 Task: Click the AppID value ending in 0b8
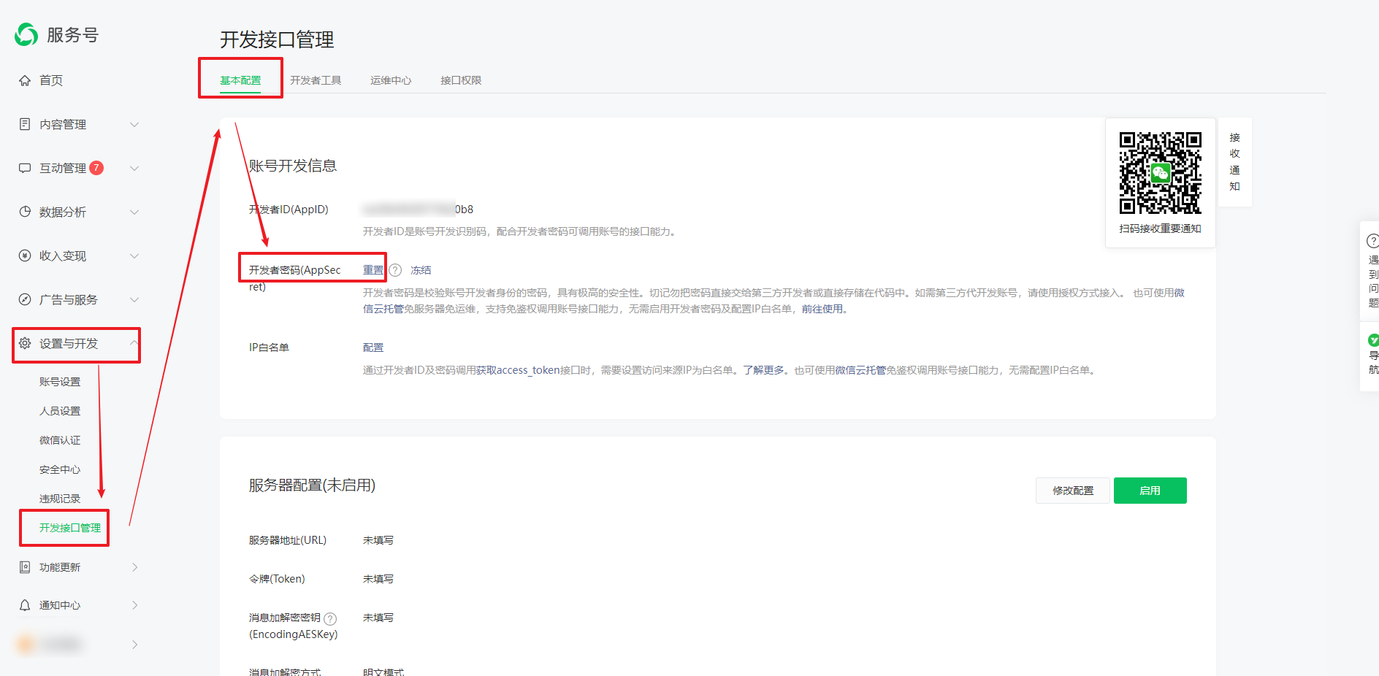tap(418, 210)
